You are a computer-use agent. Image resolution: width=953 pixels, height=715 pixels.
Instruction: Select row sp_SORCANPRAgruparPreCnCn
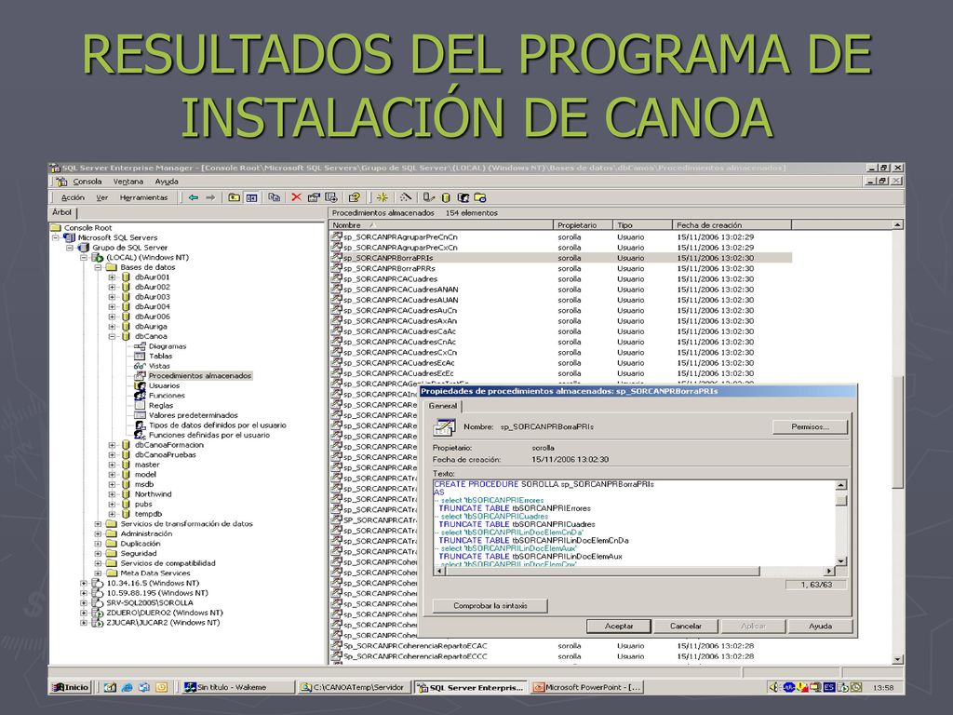click(x=560, y=237)
